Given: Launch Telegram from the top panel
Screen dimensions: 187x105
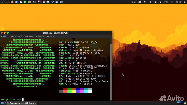Looking at the screenshot, I should [17, 2].
